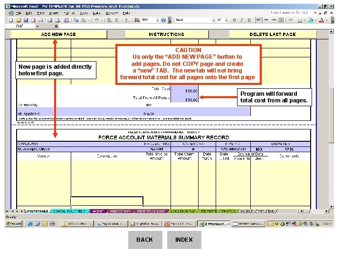Select the PHOTOS sheet tab

point(228,211)
